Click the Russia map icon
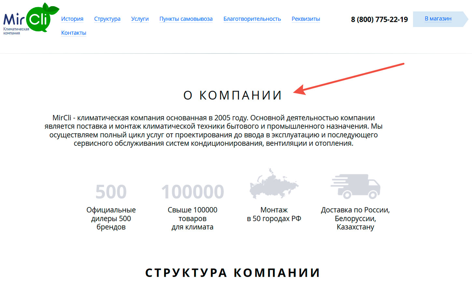 [274, 184]
